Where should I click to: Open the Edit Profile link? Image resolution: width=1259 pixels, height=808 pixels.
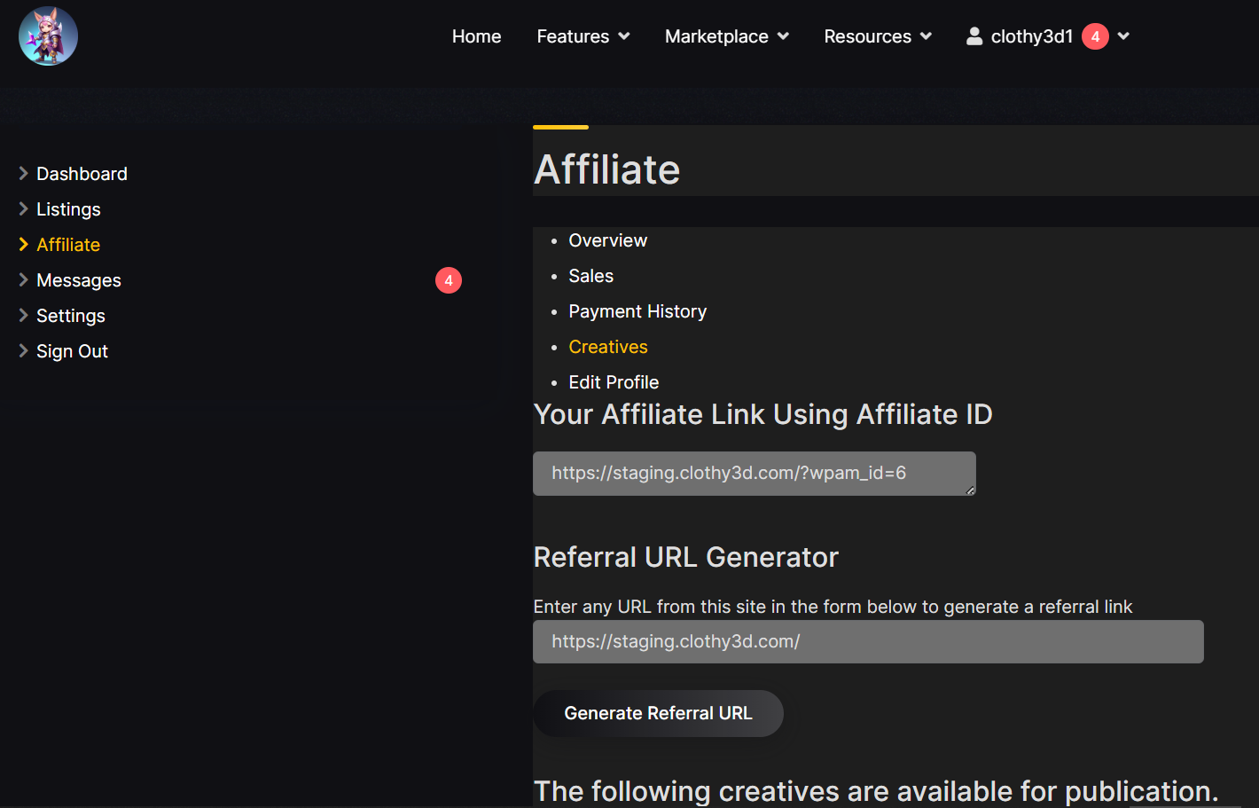614,382
